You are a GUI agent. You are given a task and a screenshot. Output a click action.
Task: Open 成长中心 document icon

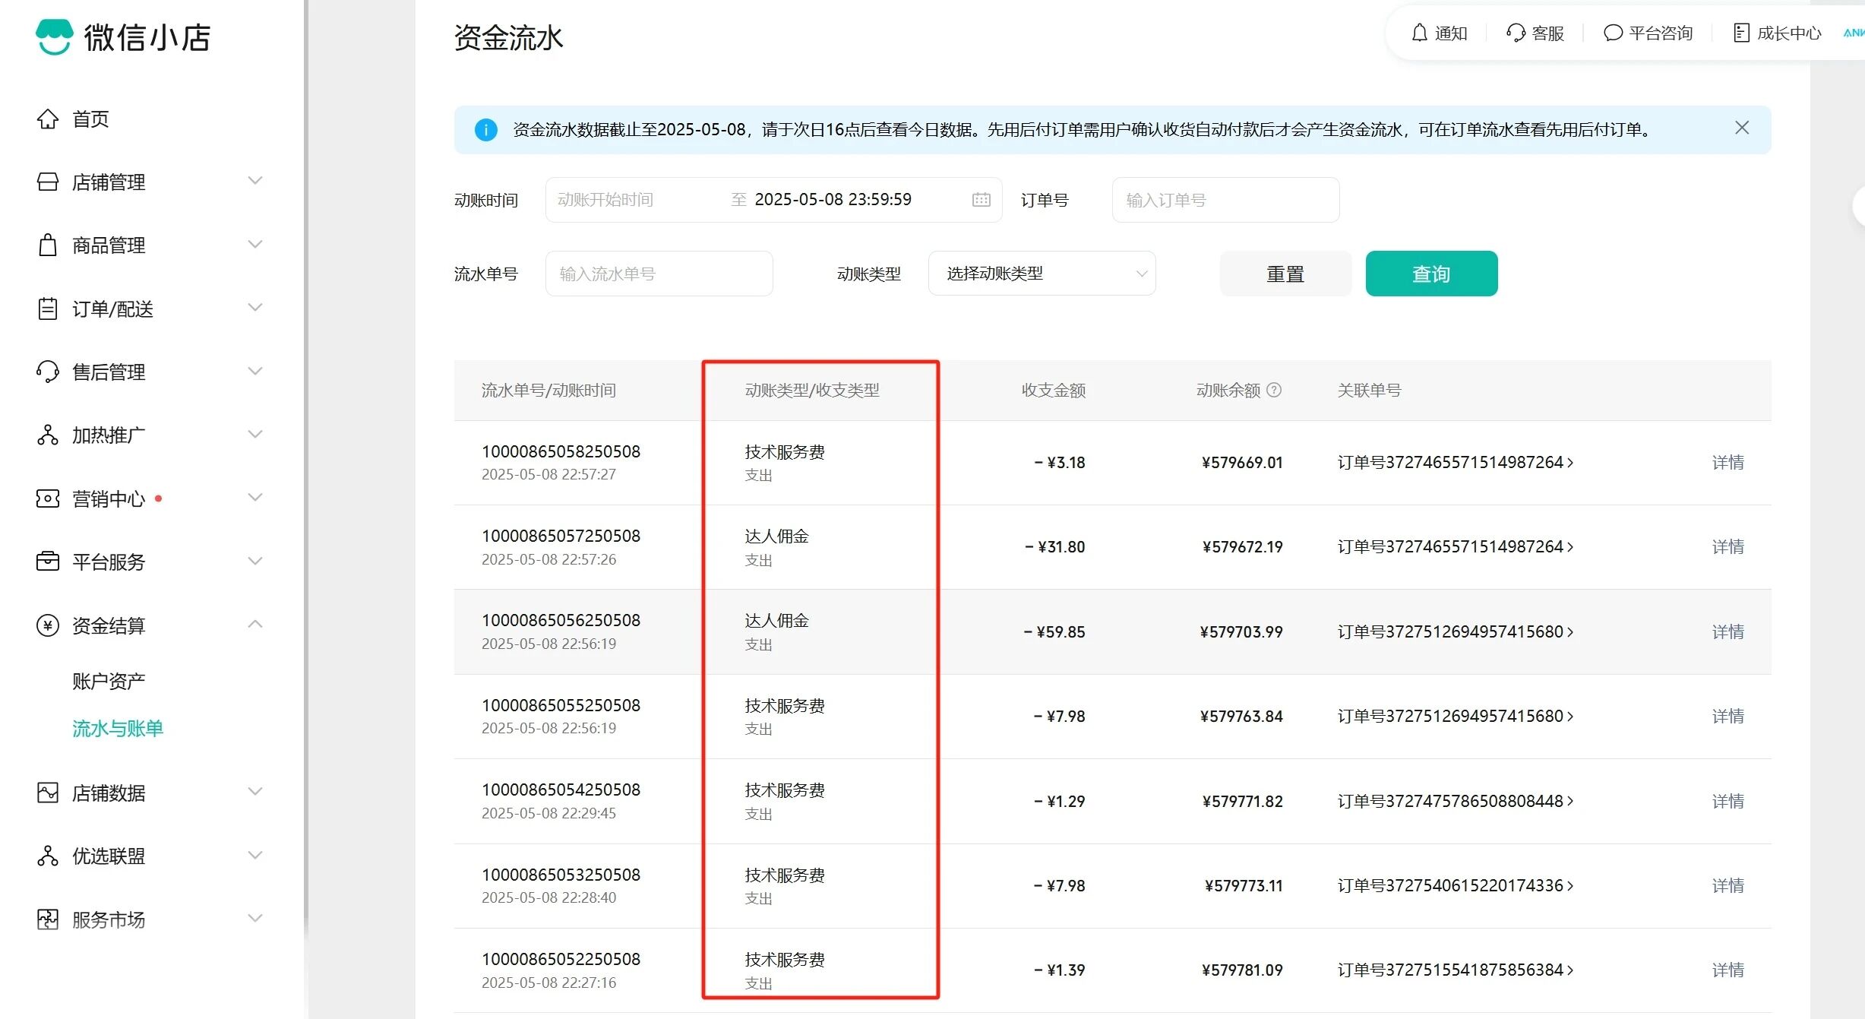click(x=1741, y=33)
